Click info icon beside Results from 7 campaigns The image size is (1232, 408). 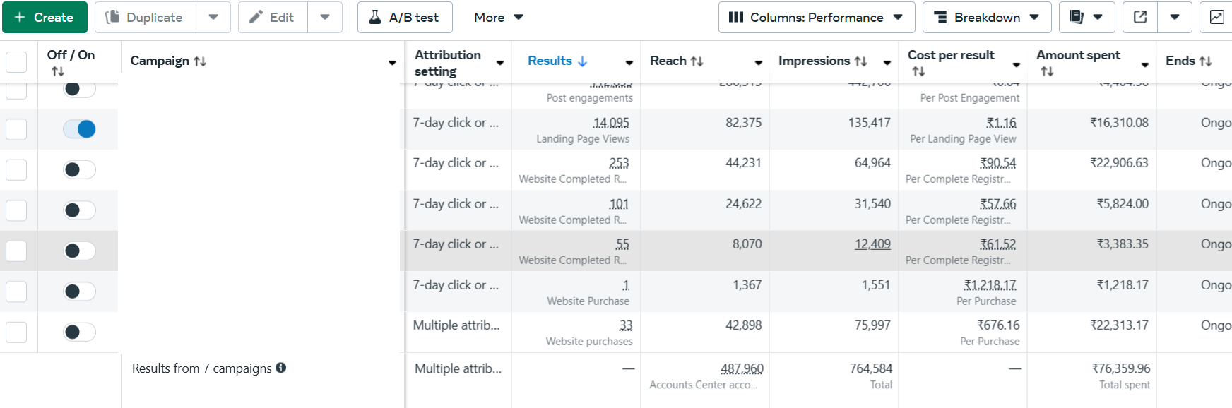click(x=281, y=368)
